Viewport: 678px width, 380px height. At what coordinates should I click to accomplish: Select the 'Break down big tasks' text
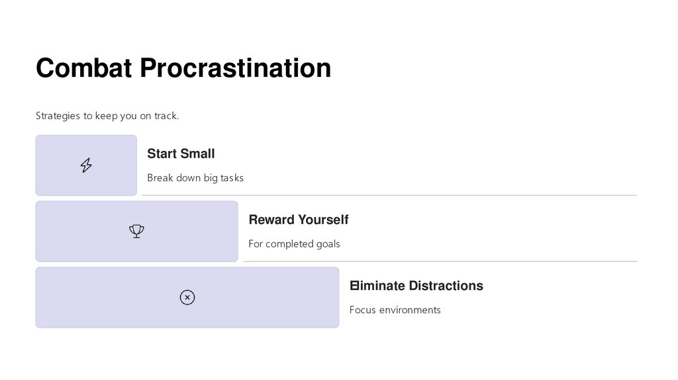point(195,177)
